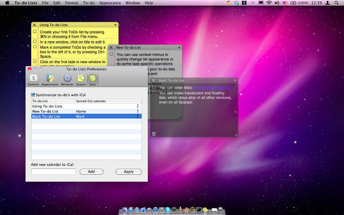Open the File menu
Viewport: 344px width, 215px height.
[x=45, y=3]
